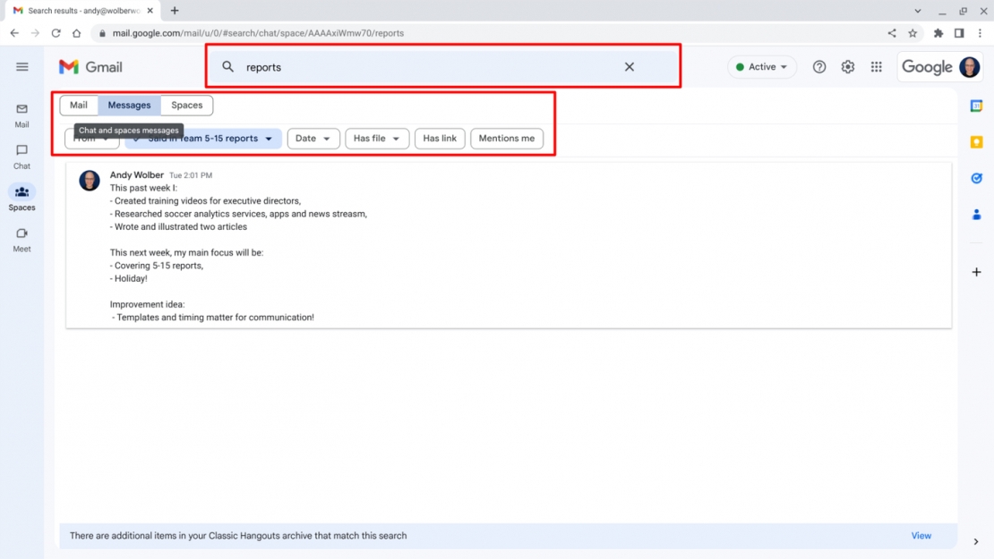Select the Spaces icon in left sidebar
Screen dimensions: 994x559
click(21, 194)
